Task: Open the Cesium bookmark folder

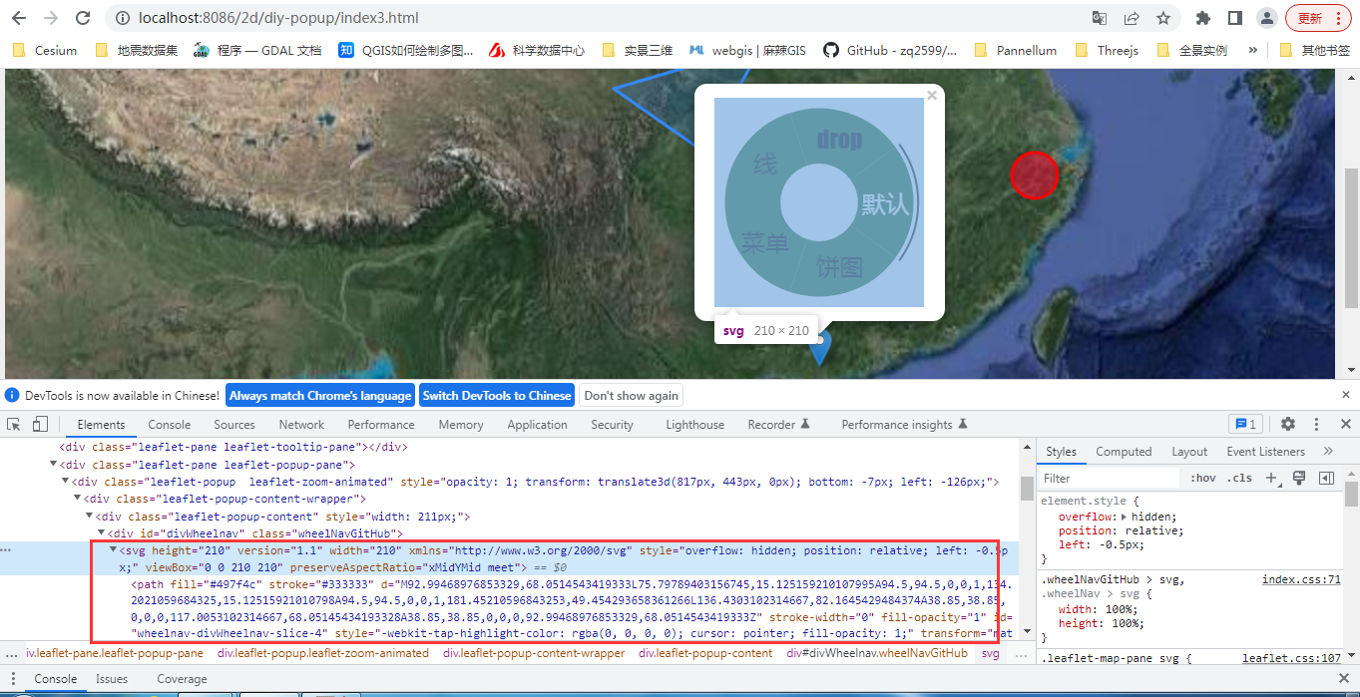Action: point(44,50)
